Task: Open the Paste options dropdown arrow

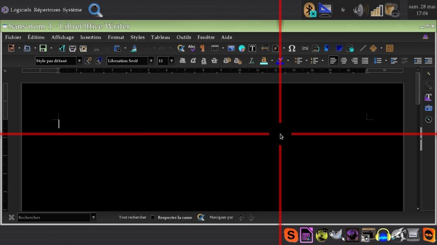Action: point(125,48)
